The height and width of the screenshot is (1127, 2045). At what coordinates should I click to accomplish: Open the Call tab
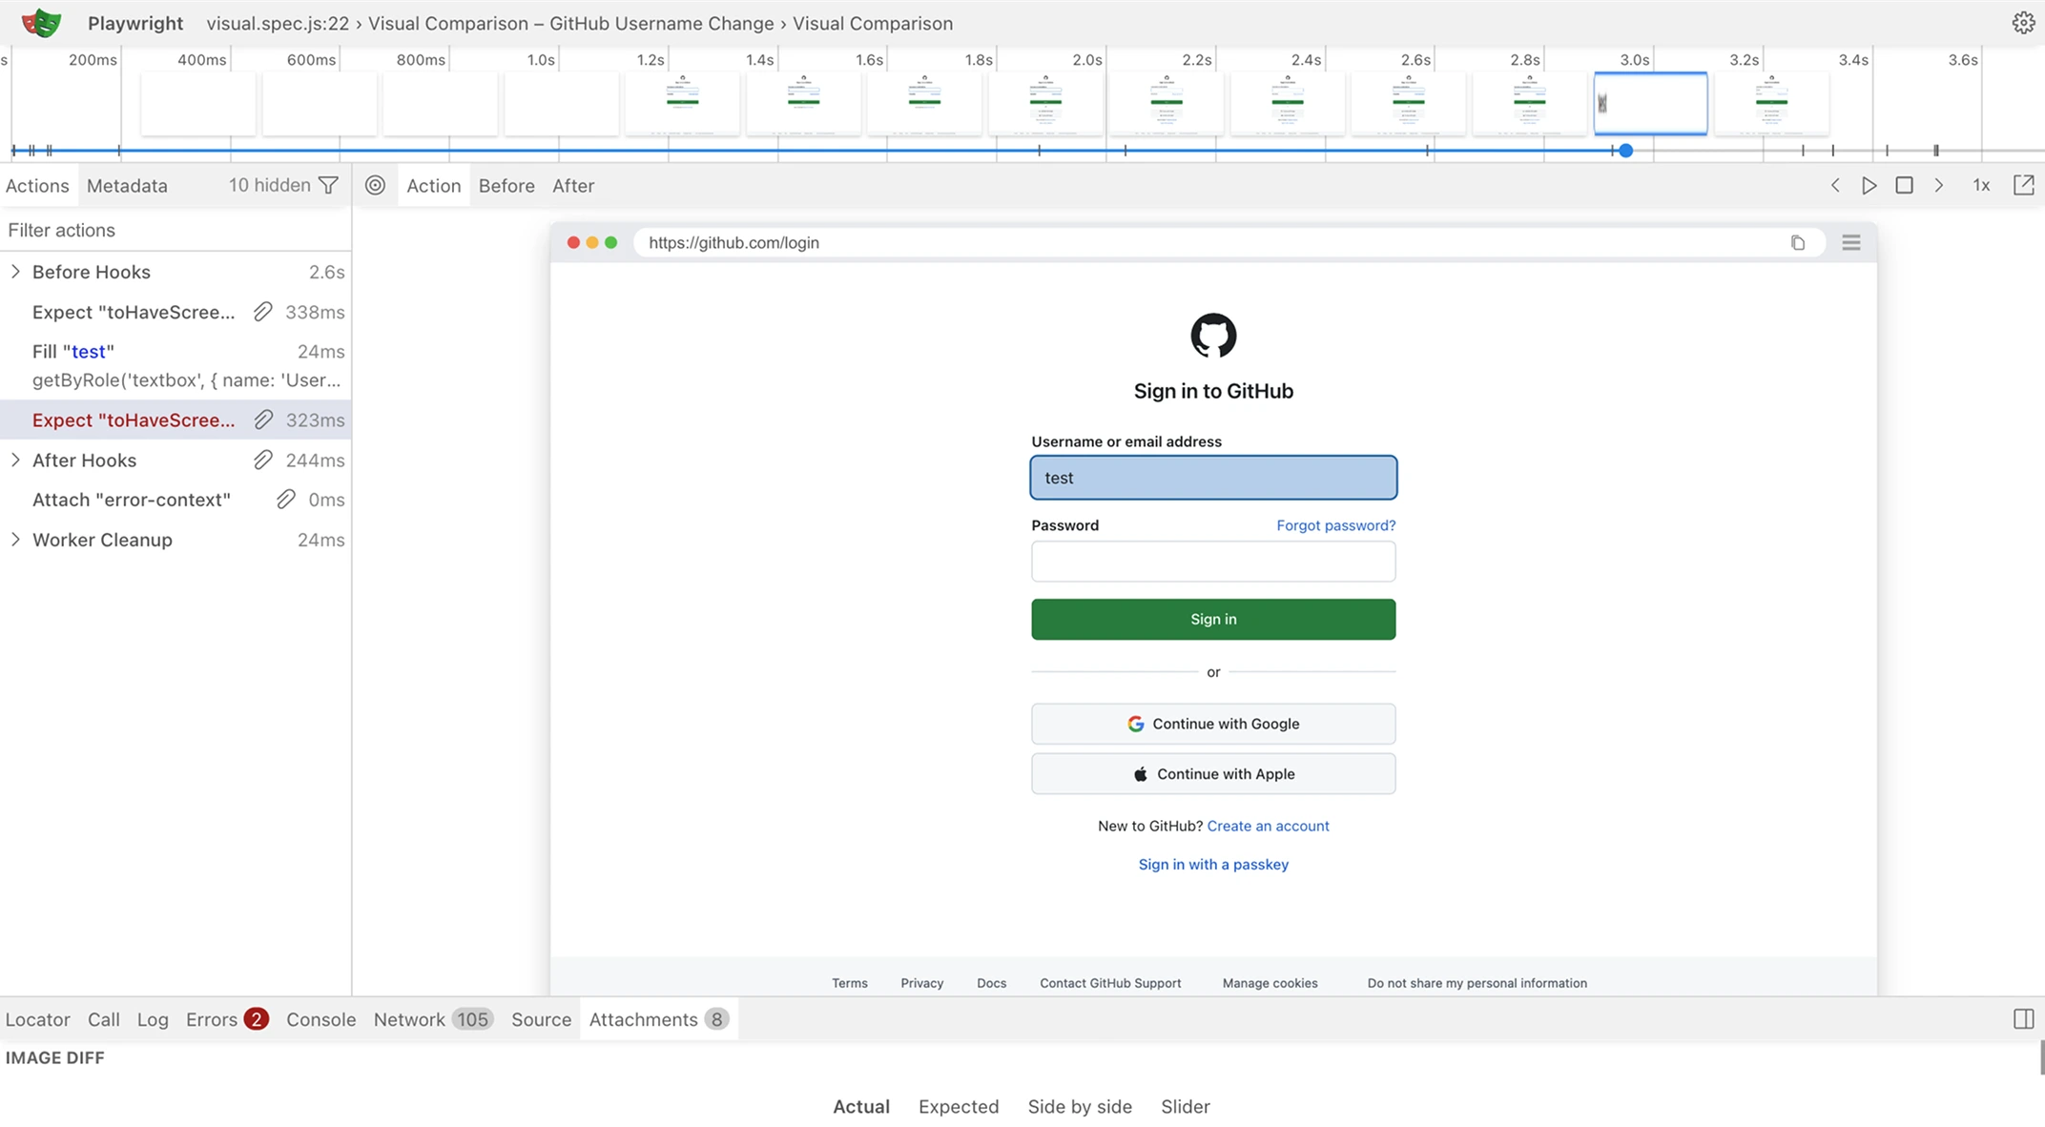104,1019
